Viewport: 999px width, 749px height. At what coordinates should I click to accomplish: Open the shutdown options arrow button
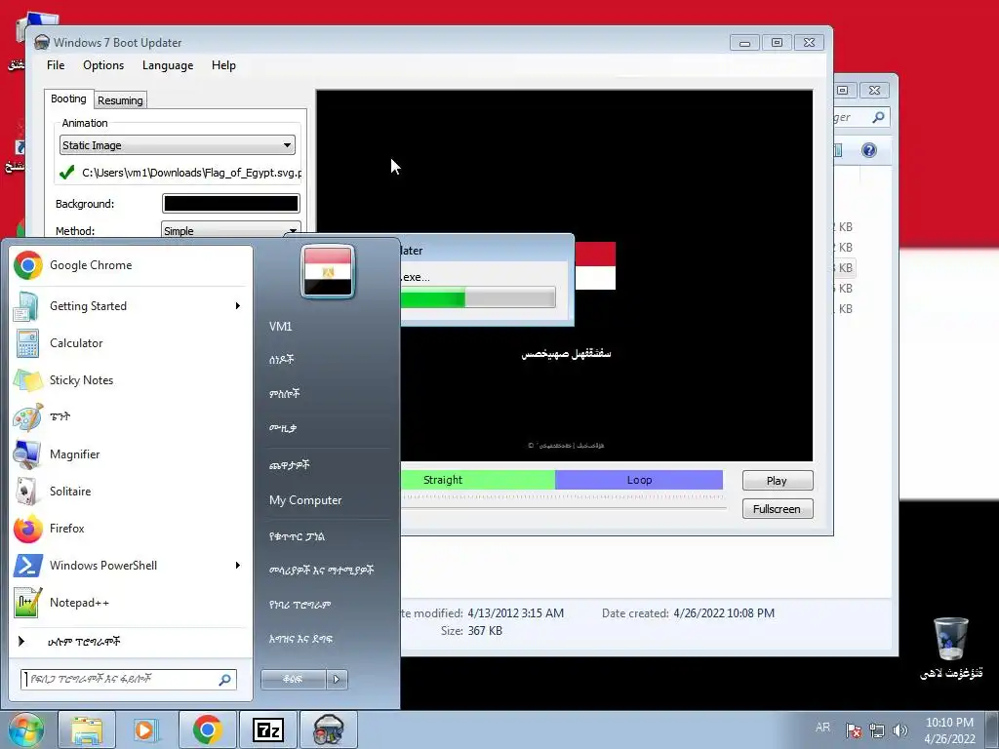tap(337, 680)
